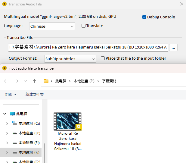Viewport: 186px width, 163px height.
Task: Click the E: drive icon in the tree
Action: point(14,143)
